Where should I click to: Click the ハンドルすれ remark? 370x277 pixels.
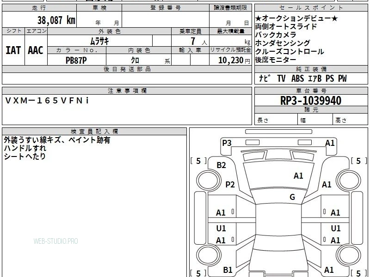(x=25, y=148)
